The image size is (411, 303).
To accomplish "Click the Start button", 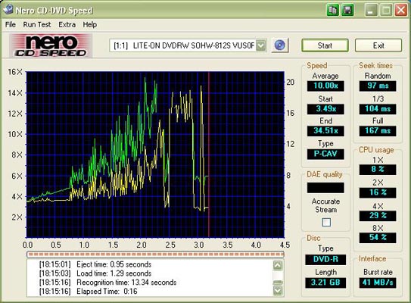I will 325,45.
